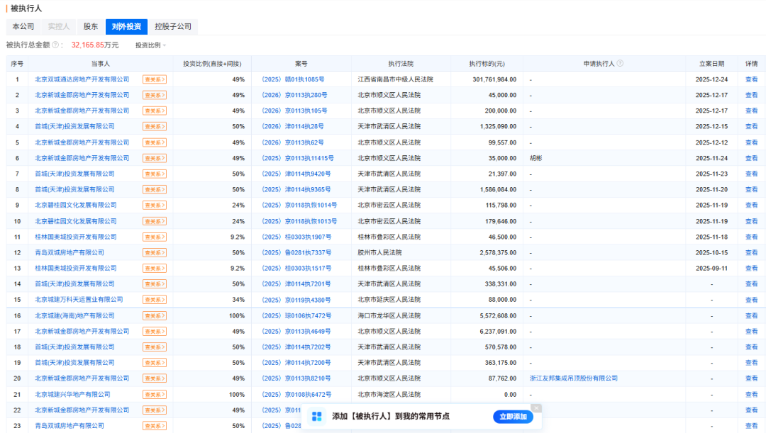This screenshot has height=433, width=766.
Task: Open case (2025)京0113执11415号
Action: point(298,157)
